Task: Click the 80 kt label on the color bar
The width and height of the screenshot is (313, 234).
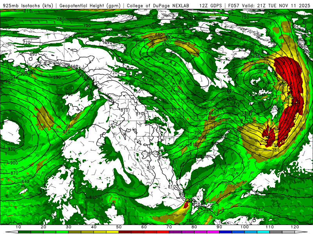Action: pos(194,227)
